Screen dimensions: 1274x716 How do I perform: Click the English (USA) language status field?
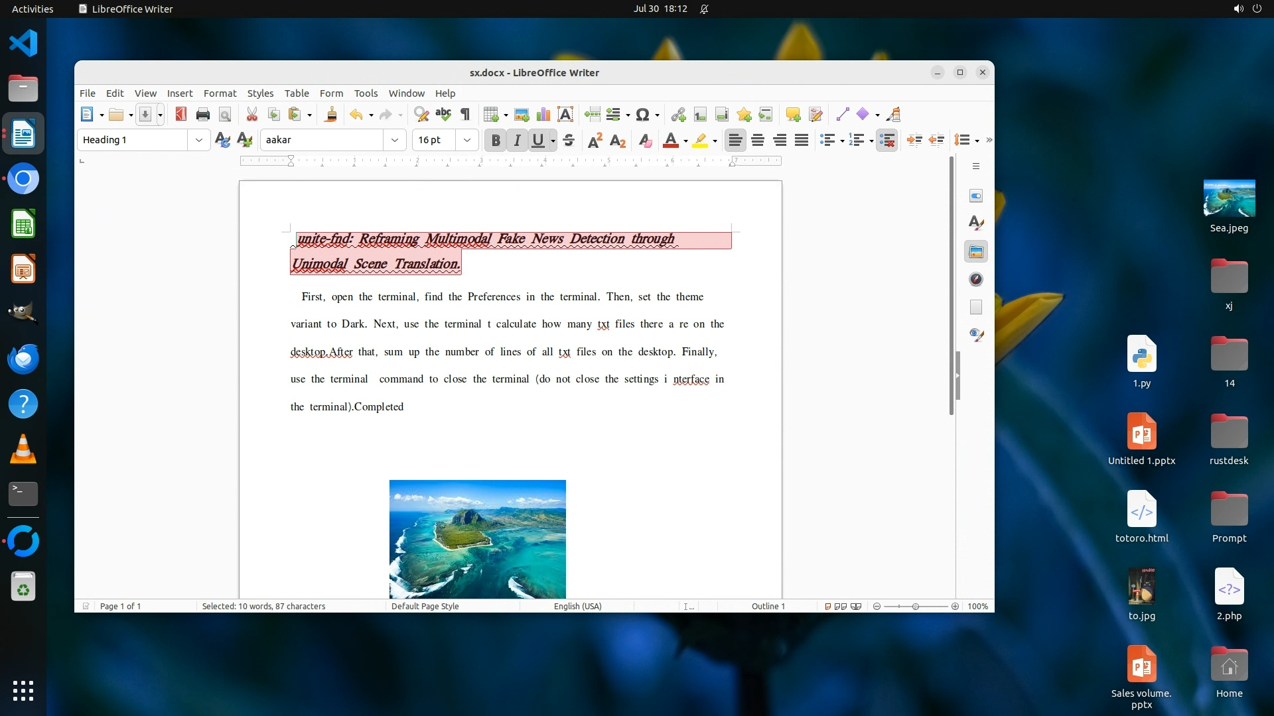(x=577, y=606)
